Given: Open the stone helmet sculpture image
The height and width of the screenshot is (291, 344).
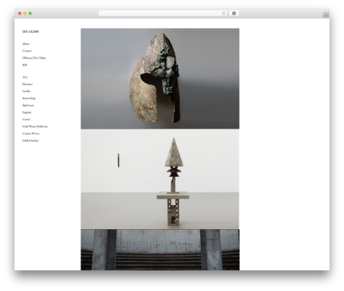Looking at the screenshot, I should click(160, 78).
